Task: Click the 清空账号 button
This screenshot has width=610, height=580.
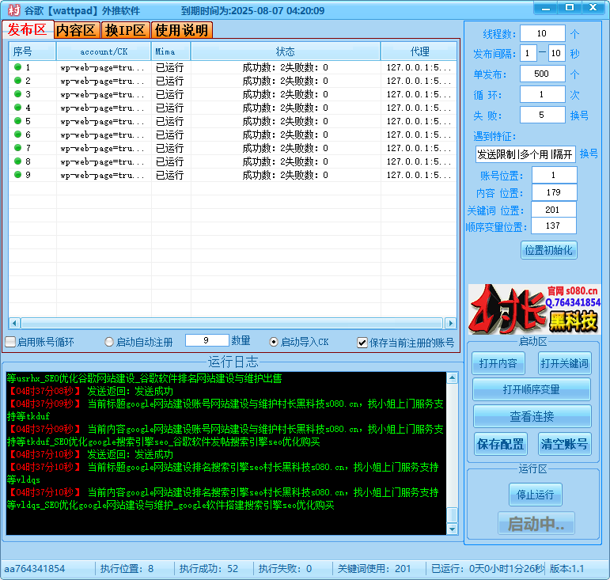Action: (x=564, y=444)
